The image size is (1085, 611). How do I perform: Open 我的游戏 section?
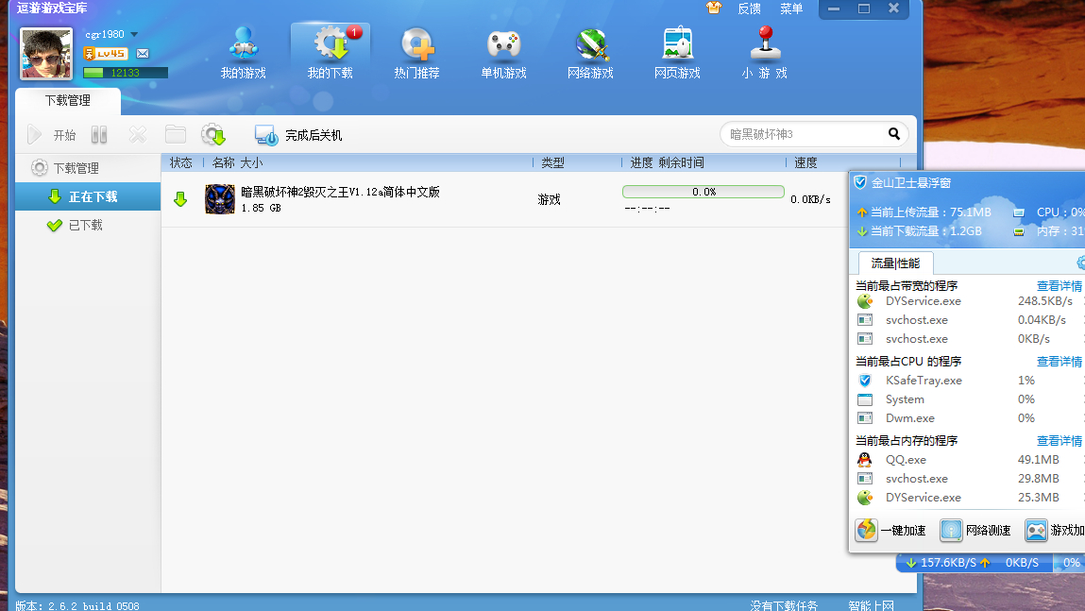[x=243, y=53]
